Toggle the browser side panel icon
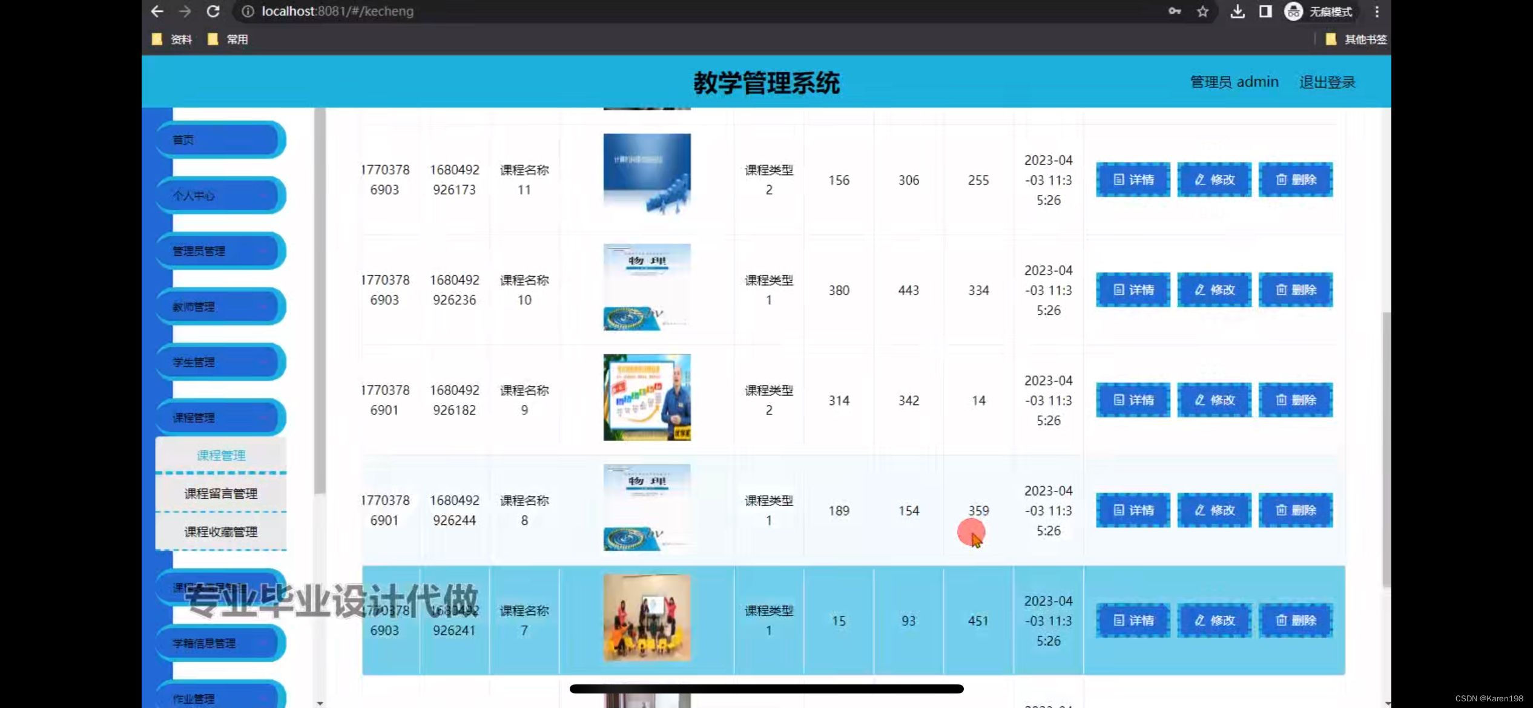1533x708 pixels. [x=1265, y=11]
